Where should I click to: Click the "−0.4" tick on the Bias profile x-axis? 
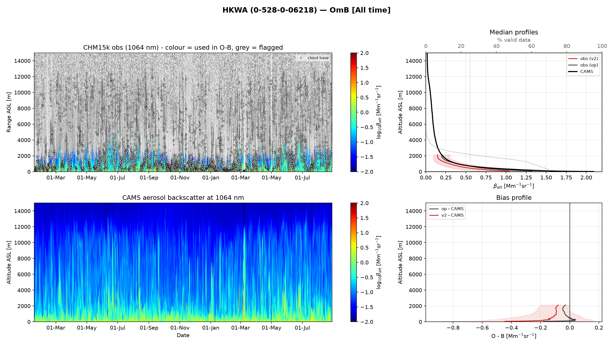tap(511, 328)
